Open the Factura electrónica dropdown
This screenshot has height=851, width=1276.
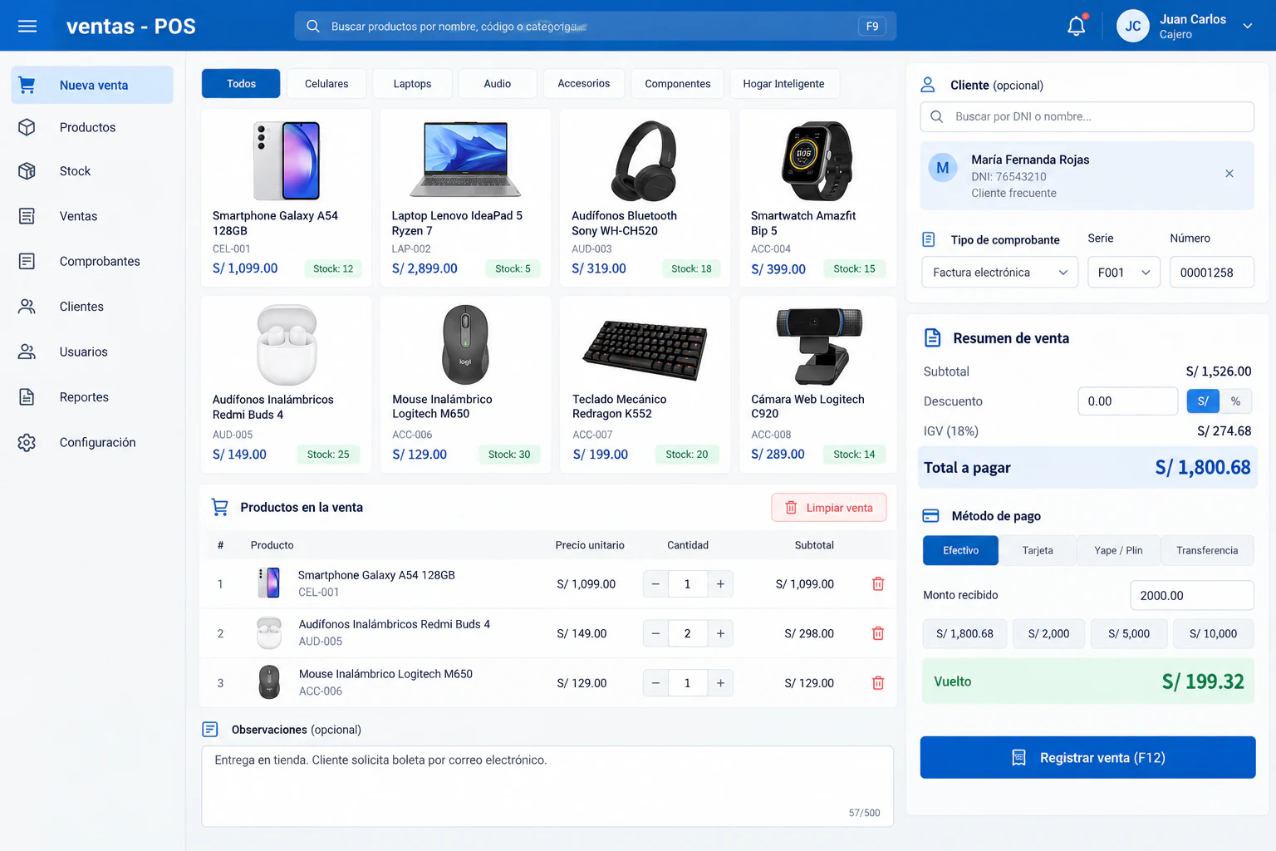(1000, 273)
